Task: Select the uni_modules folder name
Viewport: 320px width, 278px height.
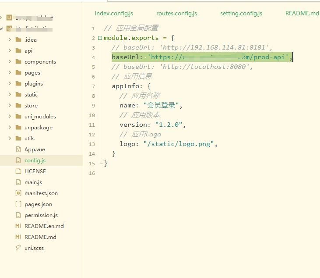Action: [x=40, y=117]
